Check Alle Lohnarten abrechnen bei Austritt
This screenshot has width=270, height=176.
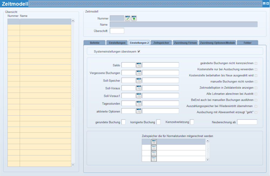256,94
